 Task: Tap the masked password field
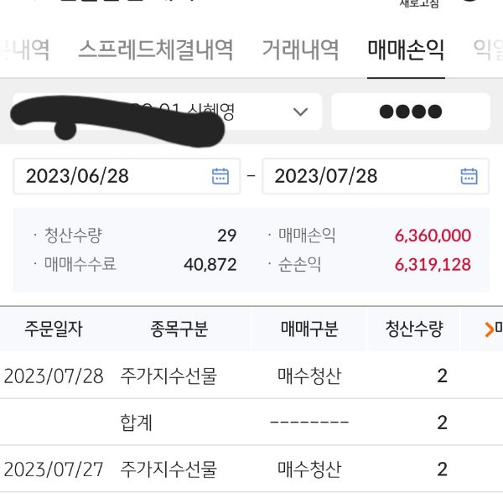tap(411, 112)
